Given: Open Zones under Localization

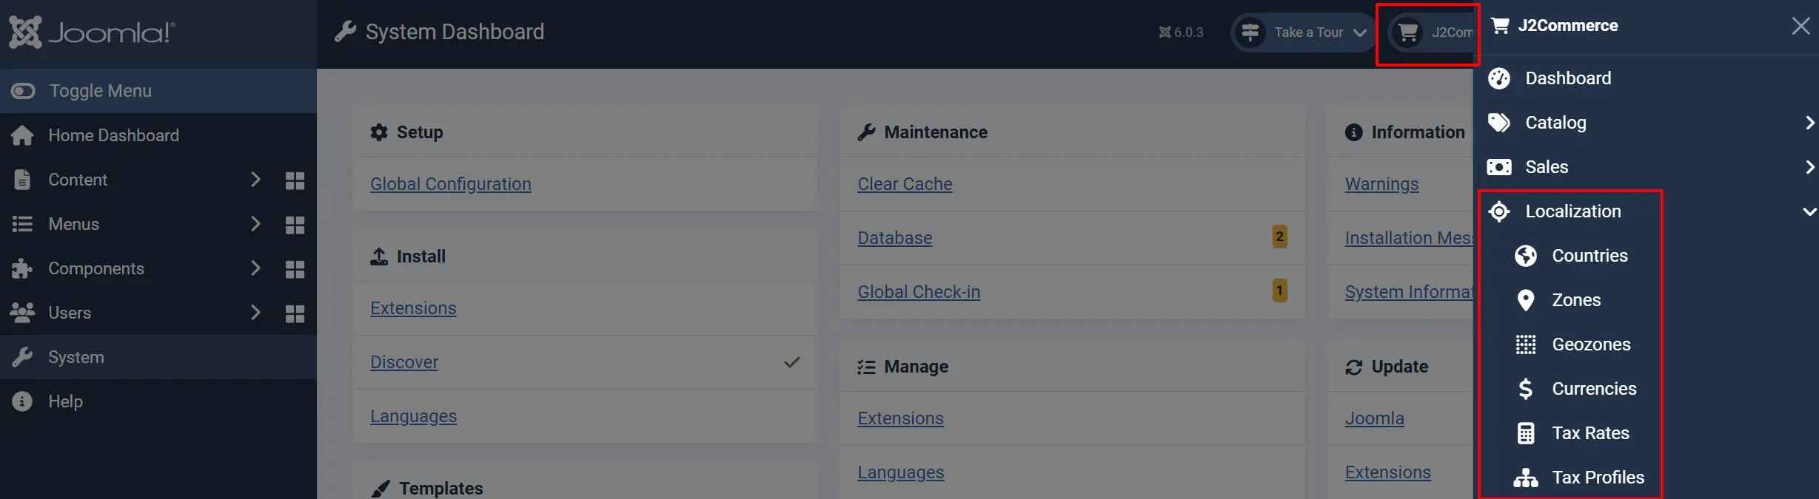Looking at the screenshot, I should [x=1576, y=300].
